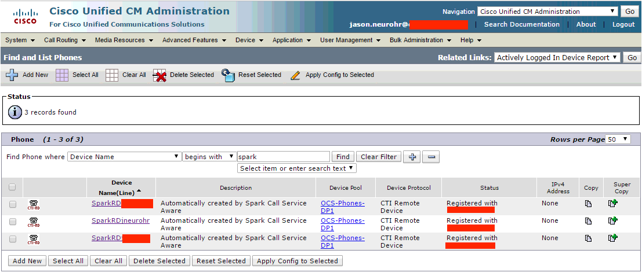Click bottom Reset Selected button
Viewport: 642px width, 276px height.
coord(221,261)
